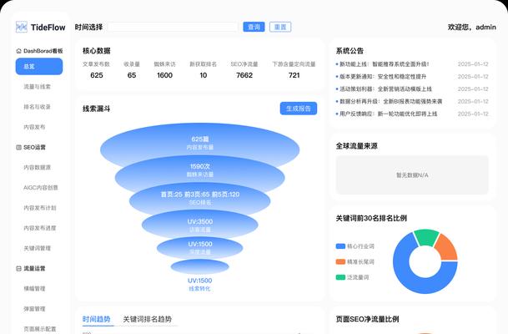
Task: Click the 生成报告 button
Action: [299, 109]
